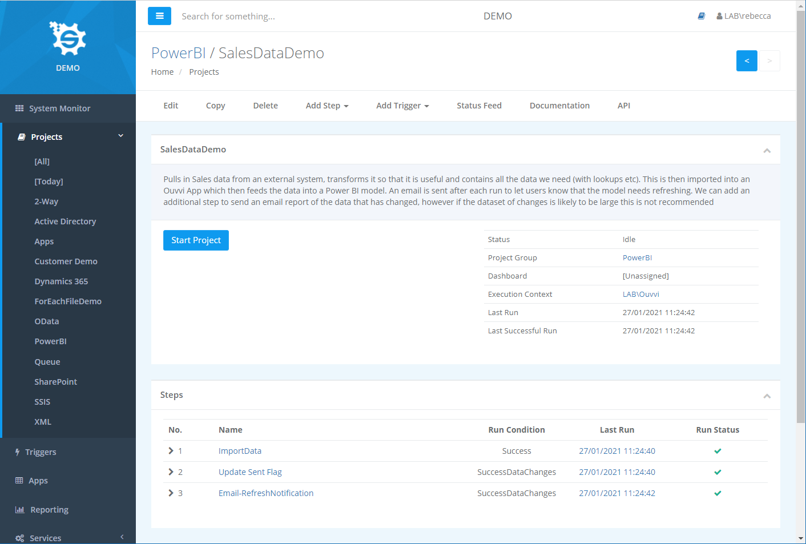Select SSIS project group
Viewport: 806px width, 544px height.
[x=42, y=402]
